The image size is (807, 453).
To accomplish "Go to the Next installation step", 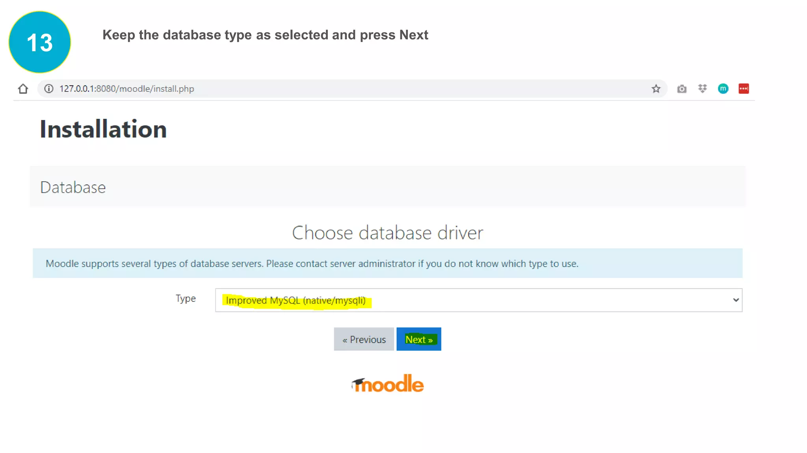I will coord(419,339).
